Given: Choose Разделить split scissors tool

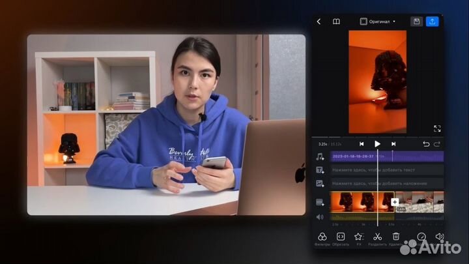Looking at the screenshot, I should (377, 237).
